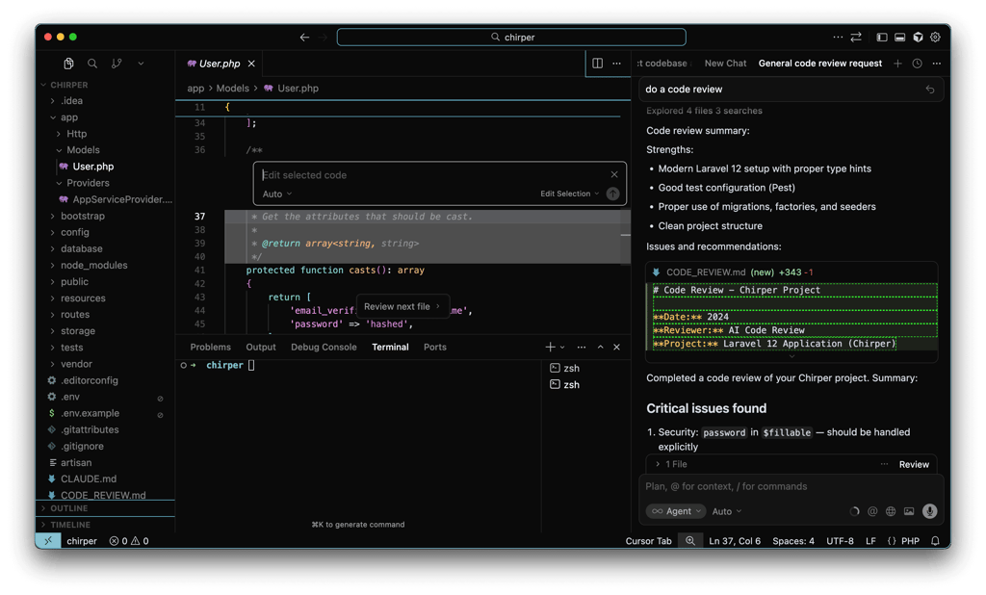Open the Search view icon
The width and height of the screenshot is (986, 595).
92,64
